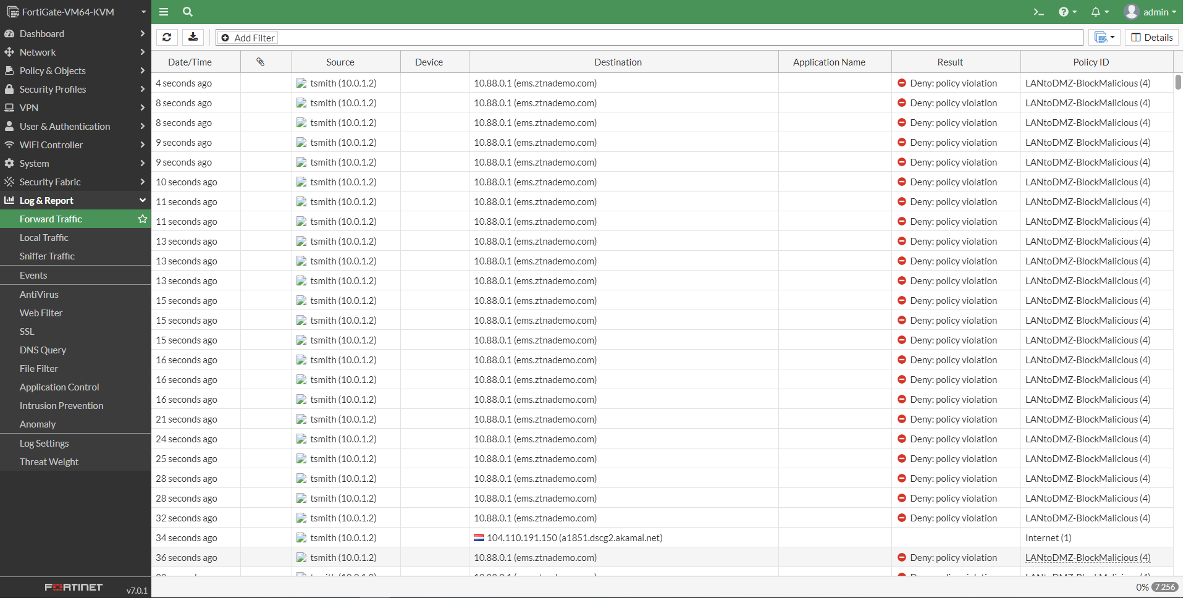Open the help question mark menu

[x=1067, y=12]
